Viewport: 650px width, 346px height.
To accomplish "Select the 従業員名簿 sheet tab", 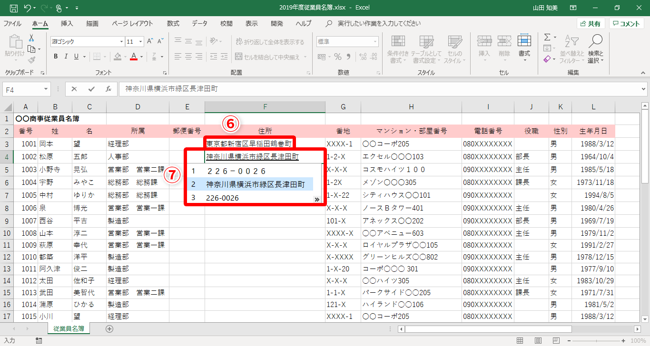I will click(69, 328).
